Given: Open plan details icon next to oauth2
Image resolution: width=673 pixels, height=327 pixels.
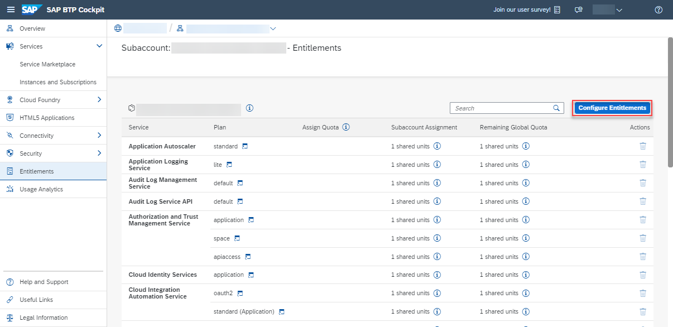Looking at the screenshot, I should [x=240, y=293].
